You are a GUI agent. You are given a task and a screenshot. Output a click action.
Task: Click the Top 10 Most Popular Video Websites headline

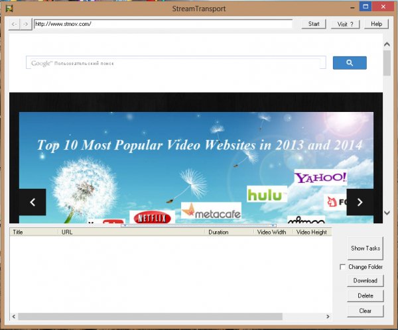[x=200, y=145]
